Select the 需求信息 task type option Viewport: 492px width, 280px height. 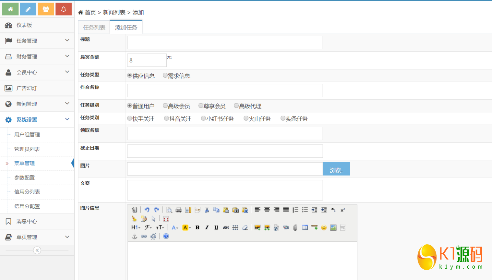[165, 76]
